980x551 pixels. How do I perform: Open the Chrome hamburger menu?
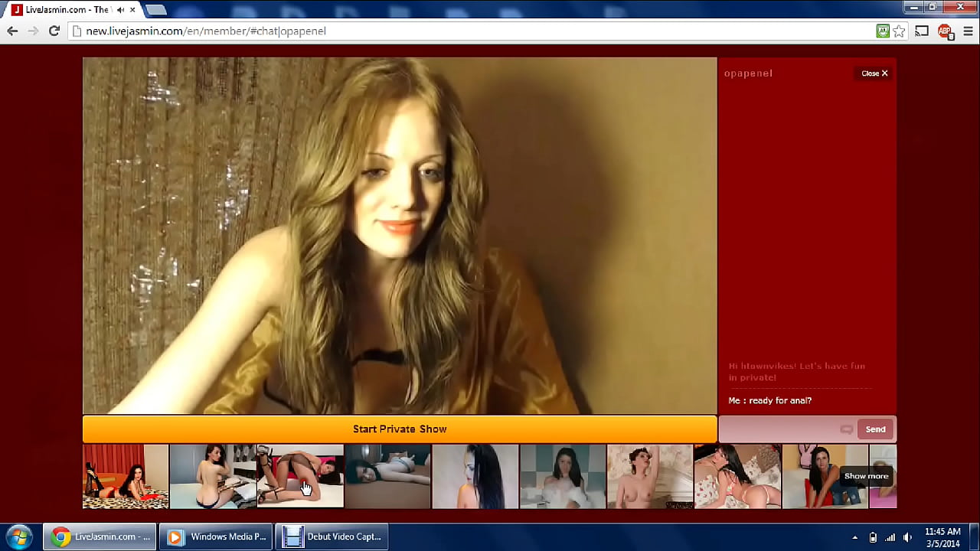[x=967, y=31]
